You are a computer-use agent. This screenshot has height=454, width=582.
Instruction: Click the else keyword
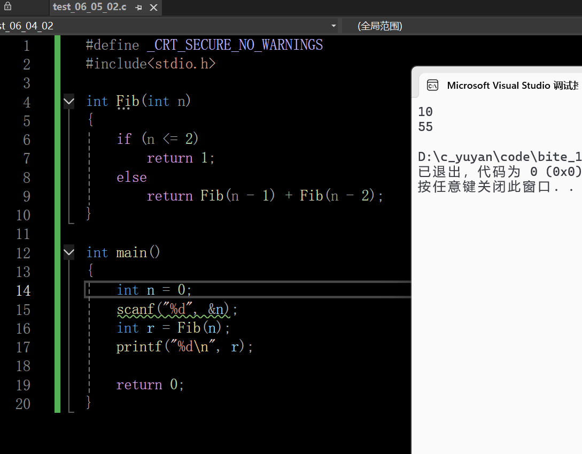[131, 177]
